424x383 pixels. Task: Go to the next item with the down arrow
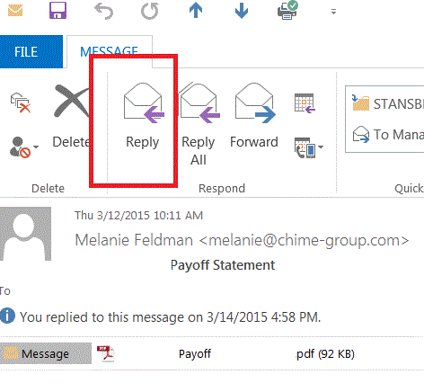tap(242, 11)
